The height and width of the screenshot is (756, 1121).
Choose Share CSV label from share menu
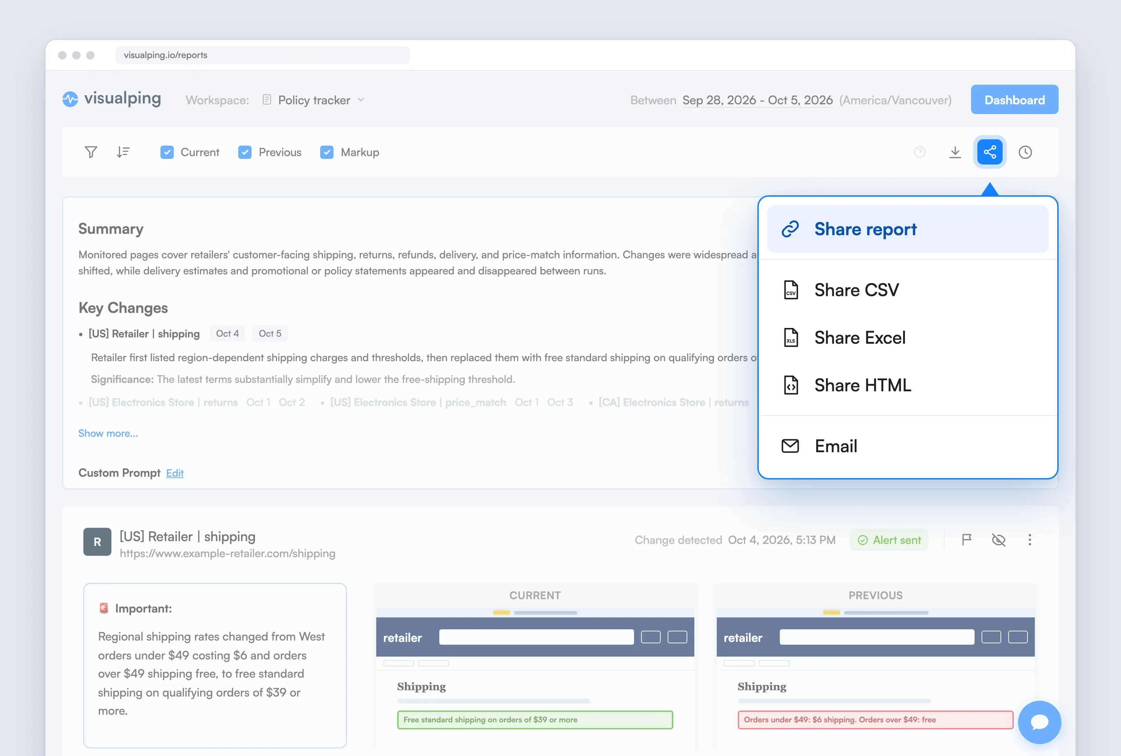(857, 290)
